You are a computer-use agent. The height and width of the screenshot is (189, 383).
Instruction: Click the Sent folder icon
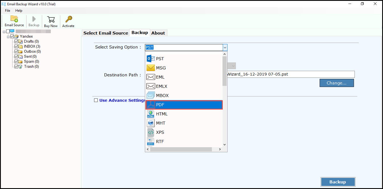[x=21, y=56]
